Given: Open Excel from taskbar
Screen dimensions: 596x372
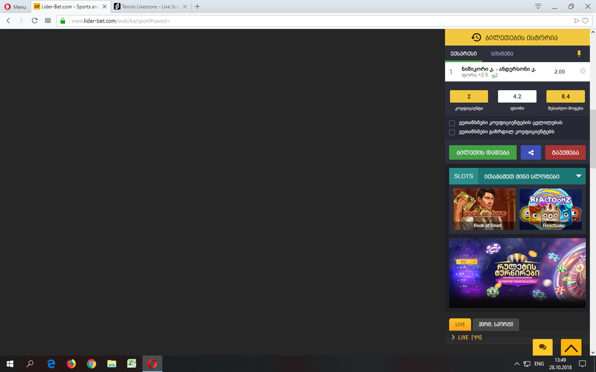Looking at the screenshot, I should coord(132,364).
